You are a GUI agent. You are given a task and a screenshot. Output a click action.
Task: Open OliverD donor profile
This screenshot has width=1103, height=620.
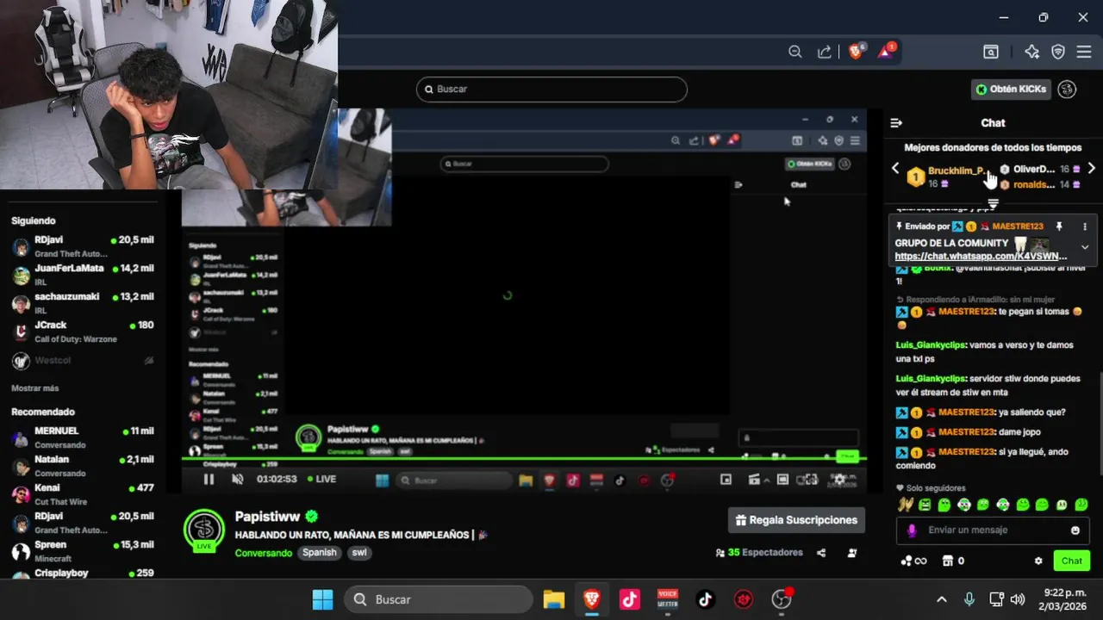tap(1034, 170)
